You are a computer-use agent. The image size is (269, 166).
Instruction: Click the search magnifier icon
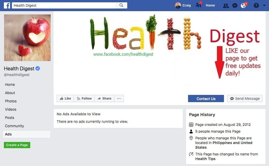coord(121,5)
